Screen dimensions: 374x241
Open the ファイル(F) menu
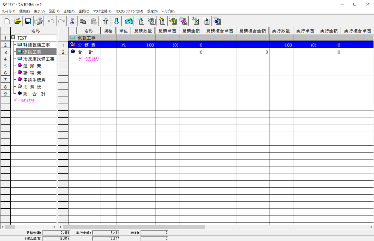coord(8,11)
